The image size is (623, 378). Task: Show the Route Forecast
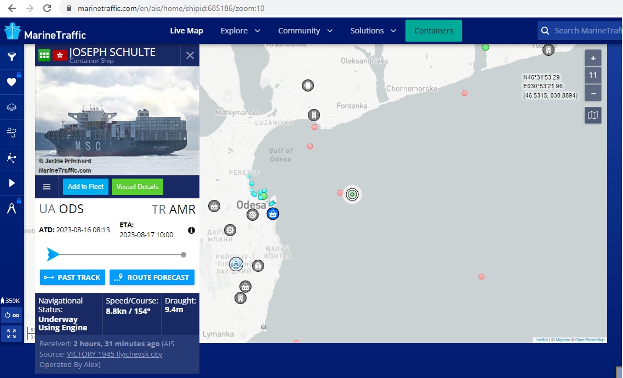click(152, 277)
